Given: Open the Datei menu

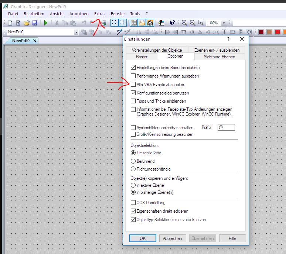Looking at the screenshot, I should (x=13, y=14).
